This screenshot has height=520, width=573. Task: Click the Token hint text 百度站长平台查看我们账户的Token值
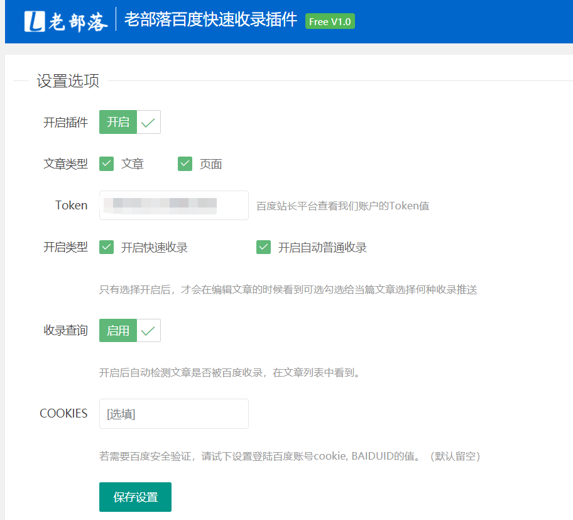(343, 206)
